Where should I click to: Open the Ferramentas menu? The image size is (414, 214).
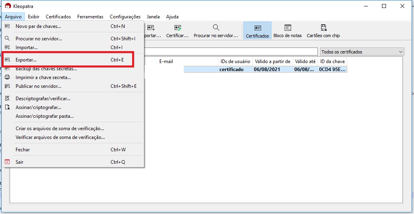[90, 17]
